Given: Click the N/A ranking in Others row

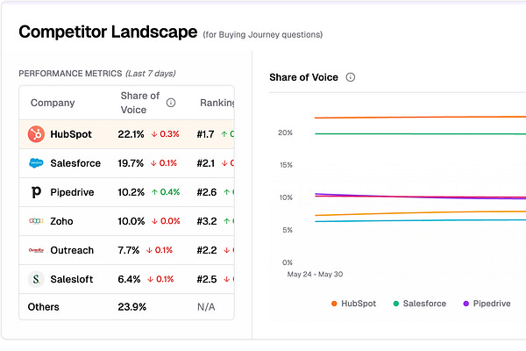Looking at the screenshot, I should [206, 307].
